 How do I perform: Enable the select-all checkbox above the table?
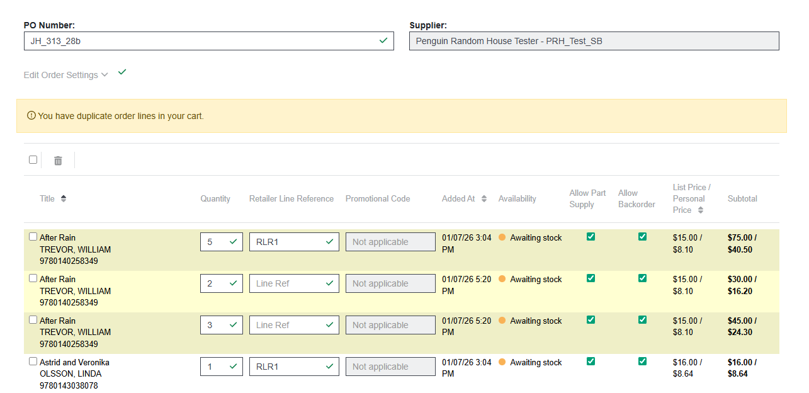tap(33, 159)
